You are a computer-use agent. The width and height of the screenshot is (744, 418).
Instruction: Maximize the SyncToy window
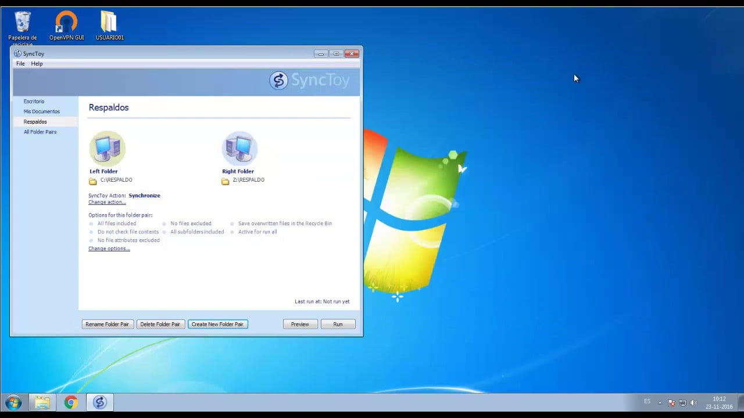tap(336, 53)
